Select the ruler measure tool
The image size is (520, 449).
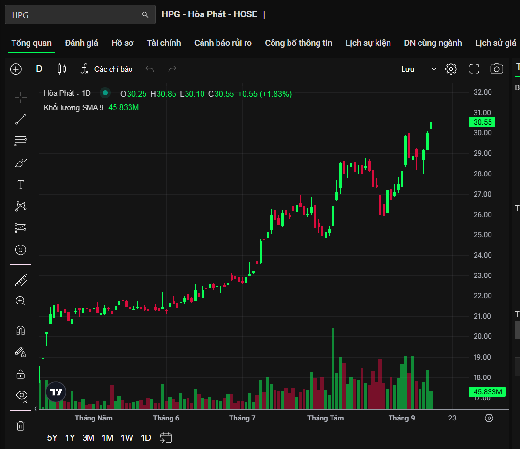point(21,280)
